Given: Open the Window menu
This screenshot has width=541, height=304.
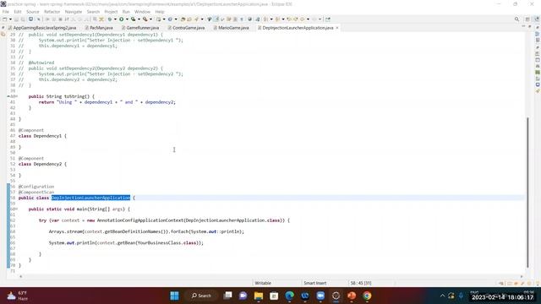Looking at the screenshot, I should [142, 12].
